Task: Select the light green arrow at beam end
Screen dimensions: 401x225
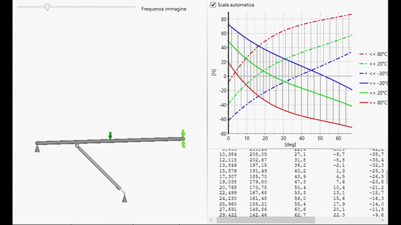Action: 183,138
